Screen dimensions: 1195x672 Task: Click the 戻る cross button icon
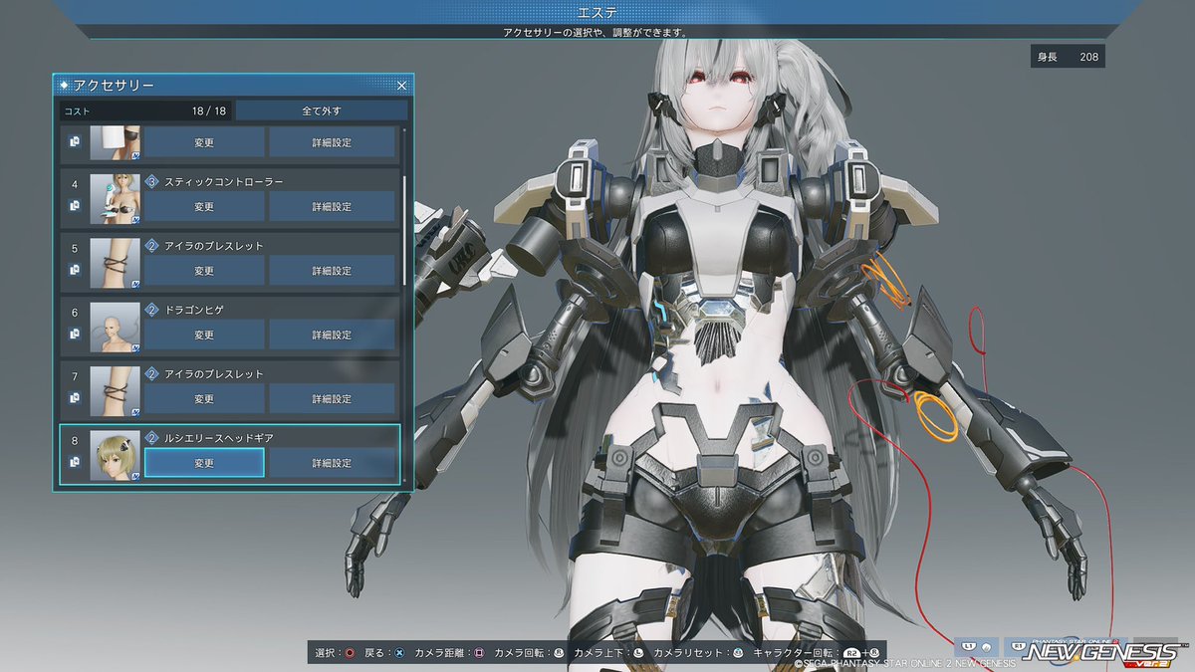point(399,654)
